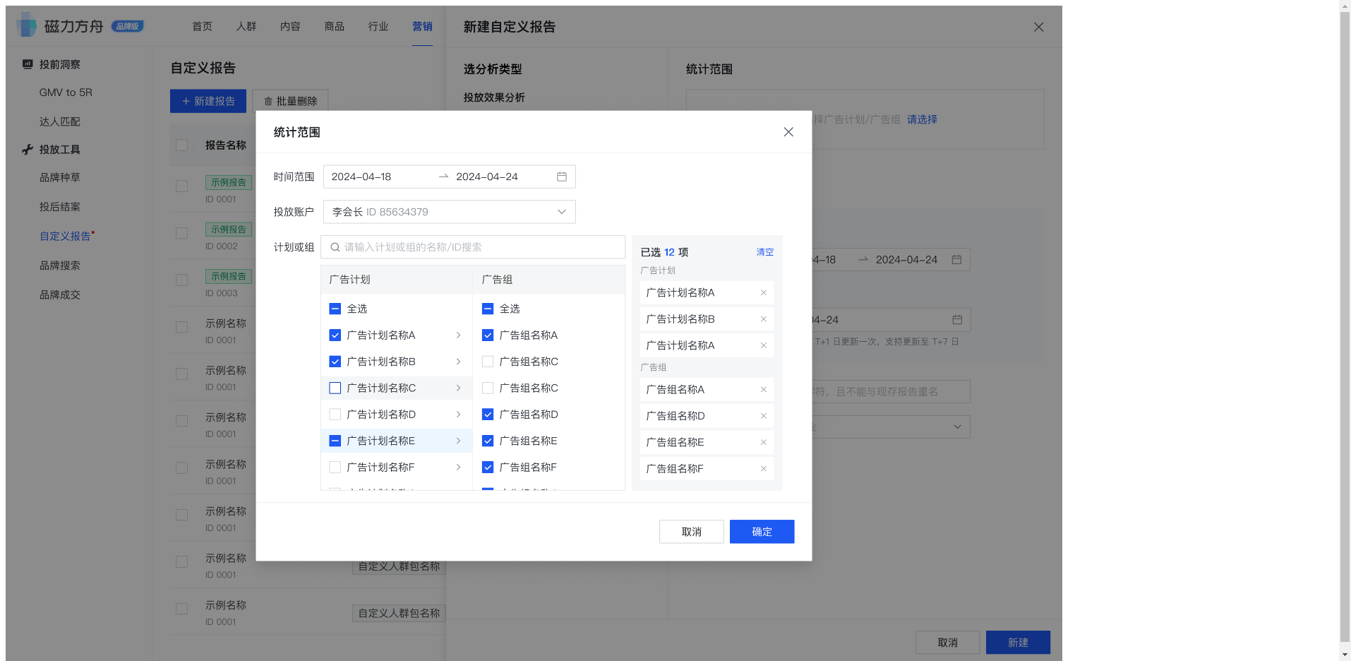The image size is (1351, 661).
Task: Remove 广告组名称F from selected list
Action: [763, 468]
